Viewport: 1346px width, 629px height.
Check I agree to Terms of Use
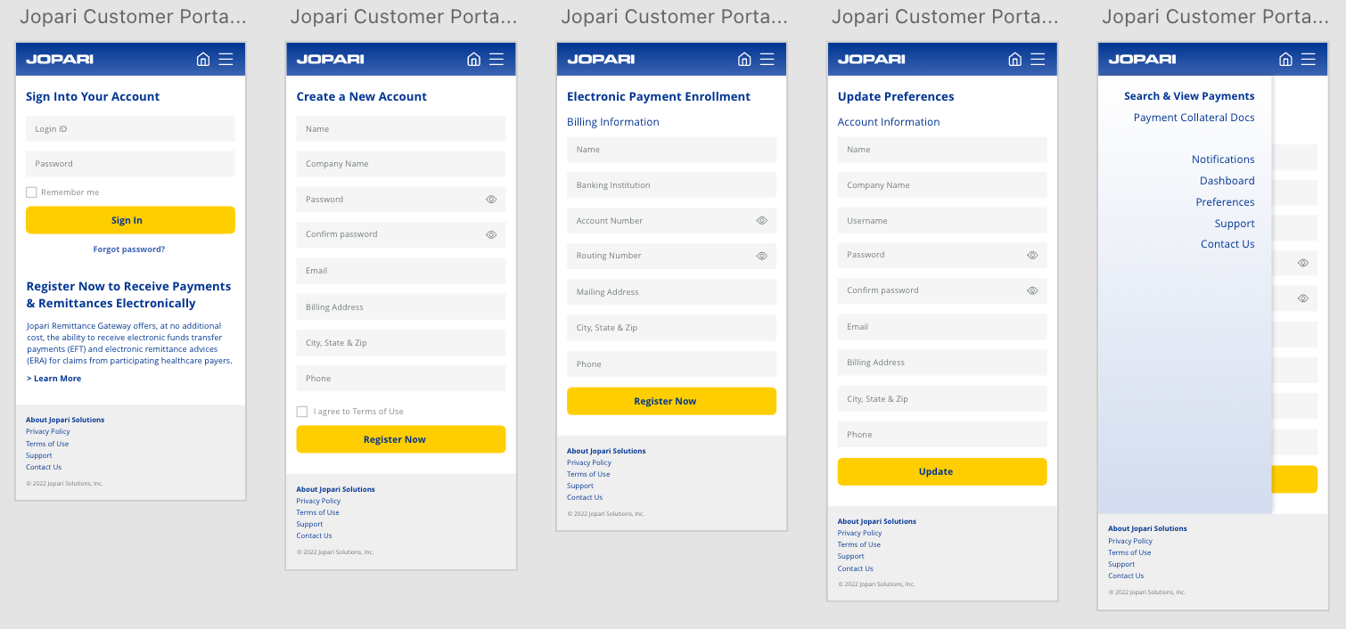[x=302, y=412]
